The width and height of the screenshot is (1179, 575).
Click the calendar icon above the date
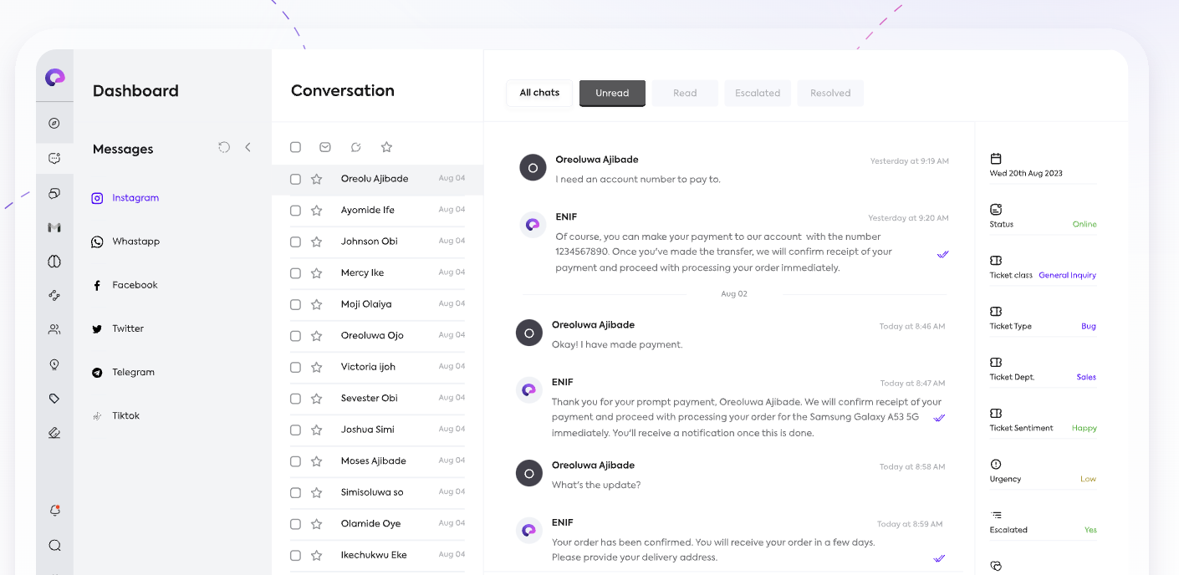pyautogui.click(x=996, y=159)
